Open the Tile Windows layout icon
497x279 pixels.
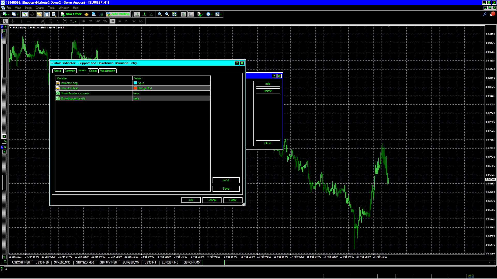click(174, 14)
